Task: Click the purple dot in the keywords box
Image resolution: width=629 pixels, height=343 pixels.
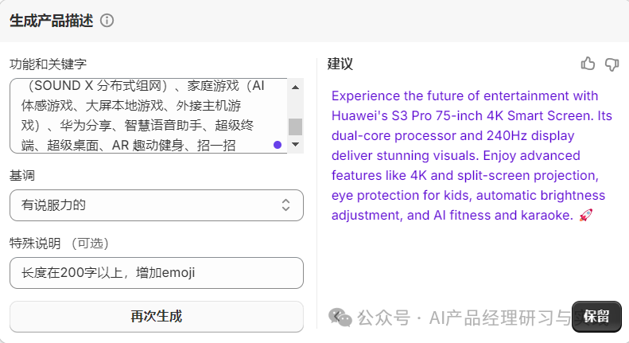Action: [277, 145]
